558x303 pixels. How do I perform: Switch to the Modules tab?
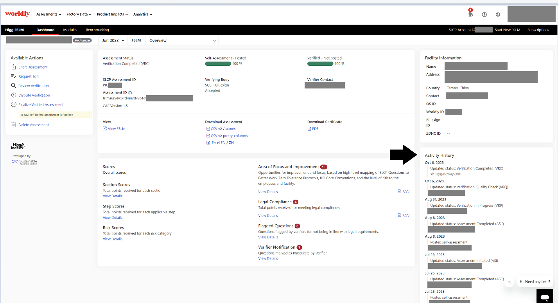(x=70, y=30)
